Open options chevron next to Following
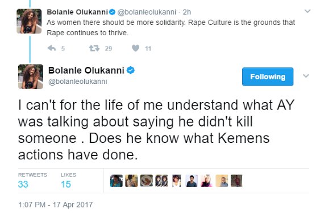This screenshot has width=316, height=216. 306,76
